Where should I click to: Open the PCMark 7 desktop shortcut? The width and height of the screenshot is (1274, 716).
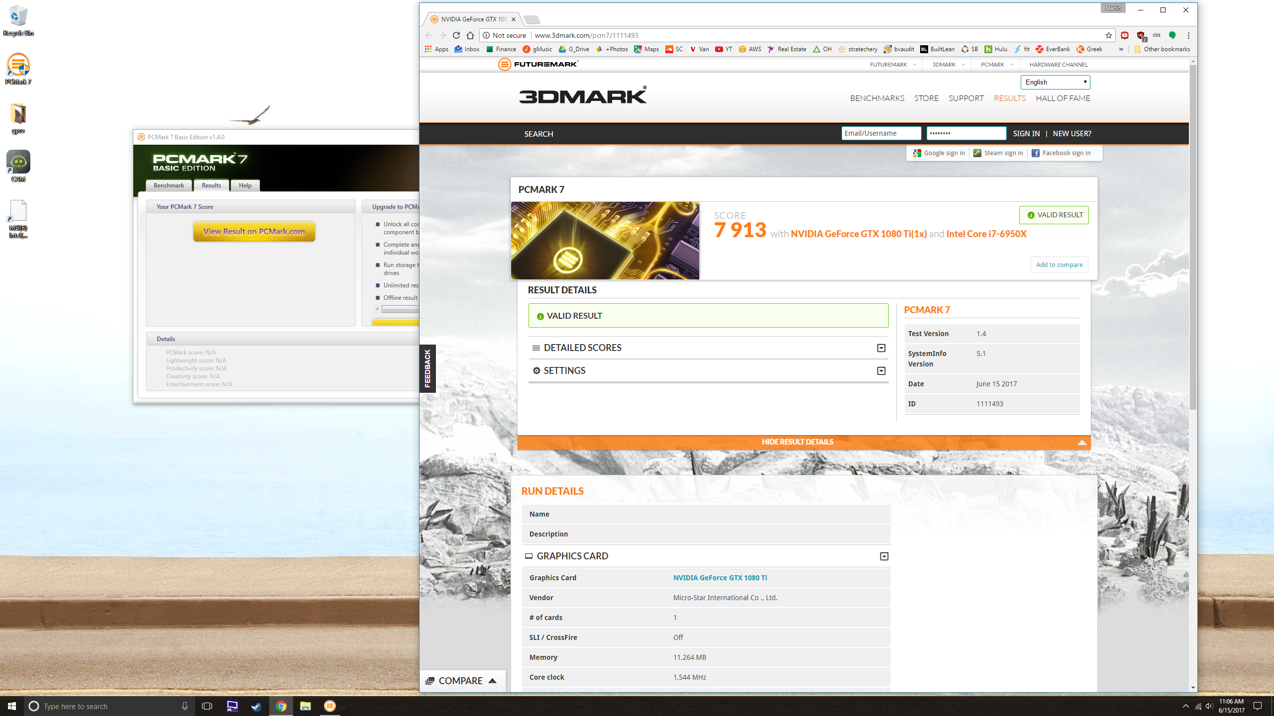coord(18,69)
